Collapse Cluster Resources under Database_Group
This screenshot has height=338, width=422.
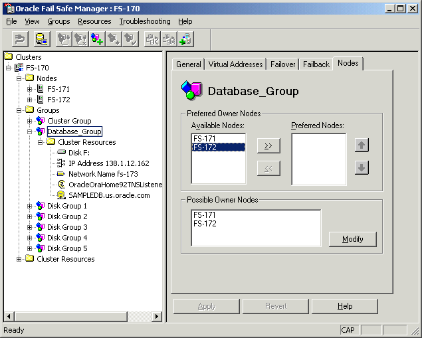(x=40, y=142)
